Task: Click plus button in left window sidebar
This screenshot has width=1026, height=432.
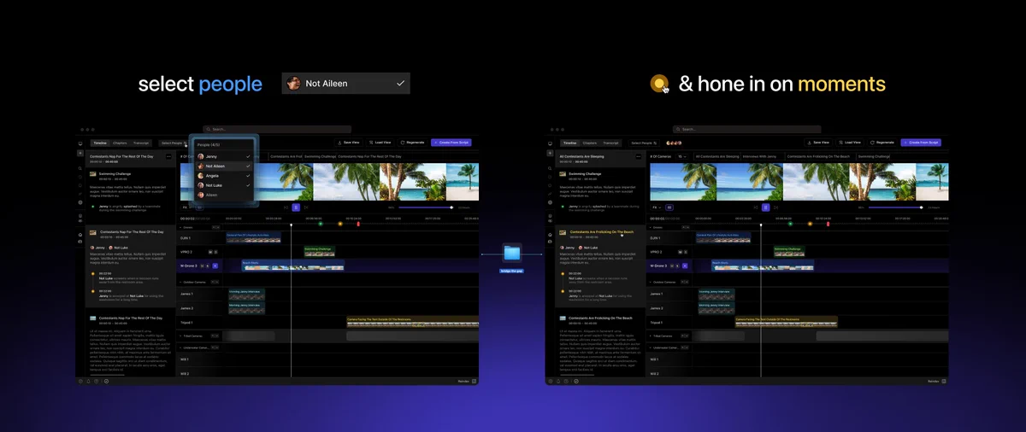Action: [x=80, y=153]
